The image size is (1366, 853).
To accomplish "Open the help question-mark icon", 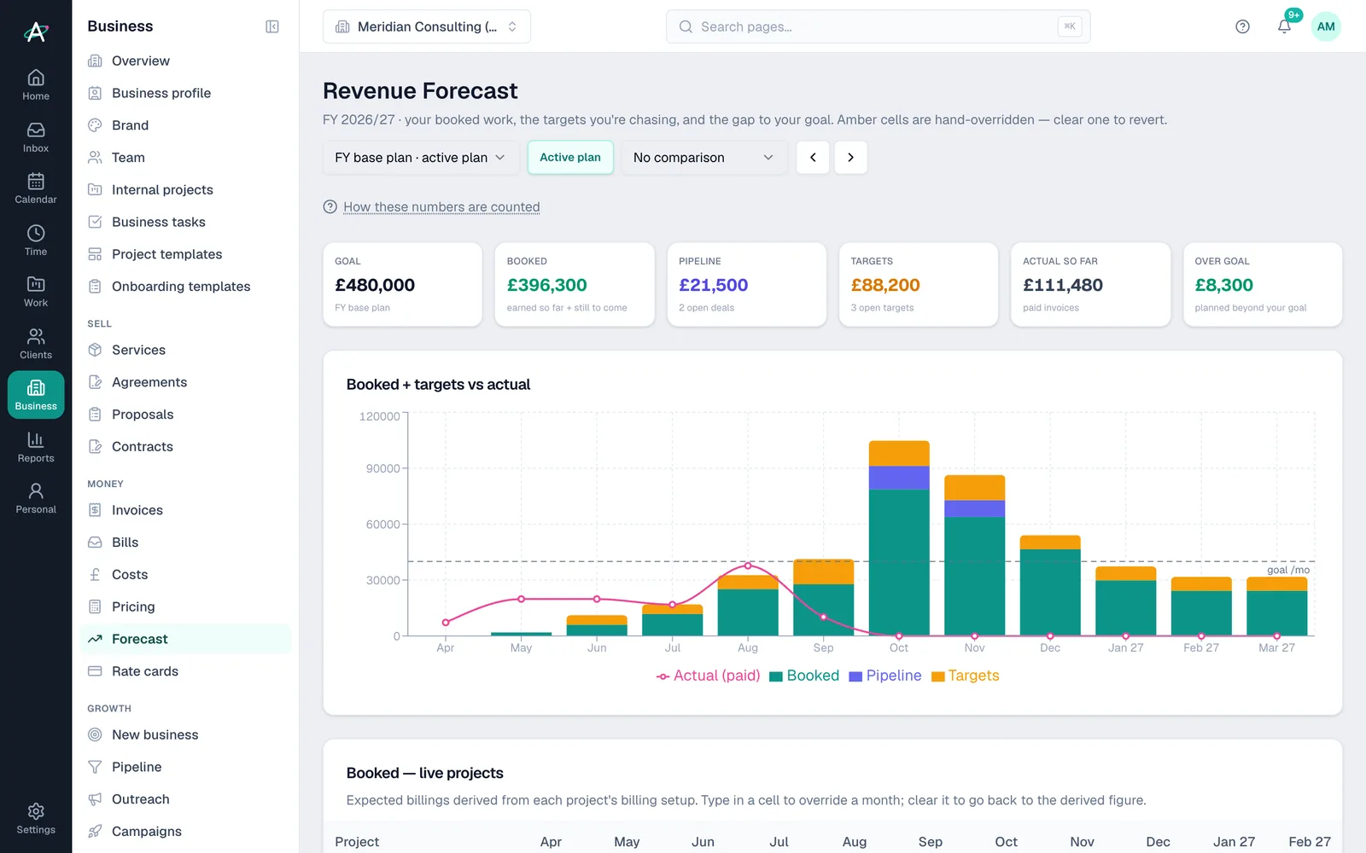I will [x=1242, y=26].
